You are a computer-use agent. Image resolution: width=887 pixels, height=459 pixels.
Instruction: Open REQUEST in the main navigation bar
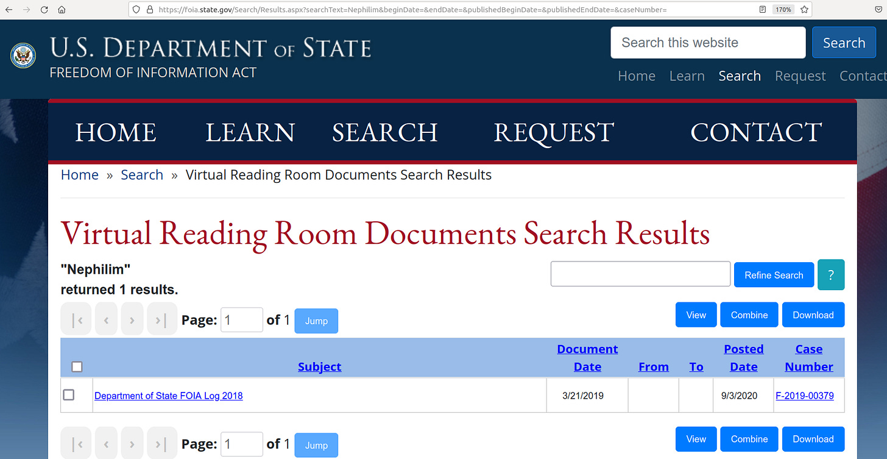point(554,132)
